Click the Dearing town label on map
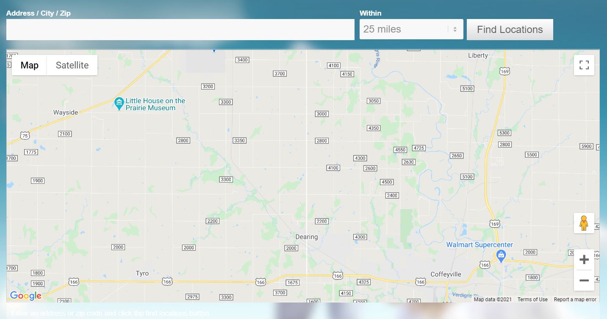The width and height of the screenshot is (607, 319). (x=307, y=237)
